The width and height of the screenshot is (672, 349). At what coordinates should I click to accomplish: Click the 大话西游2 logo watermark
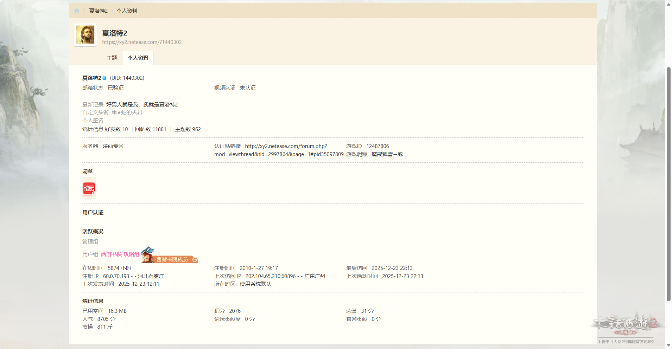(625, 324)
